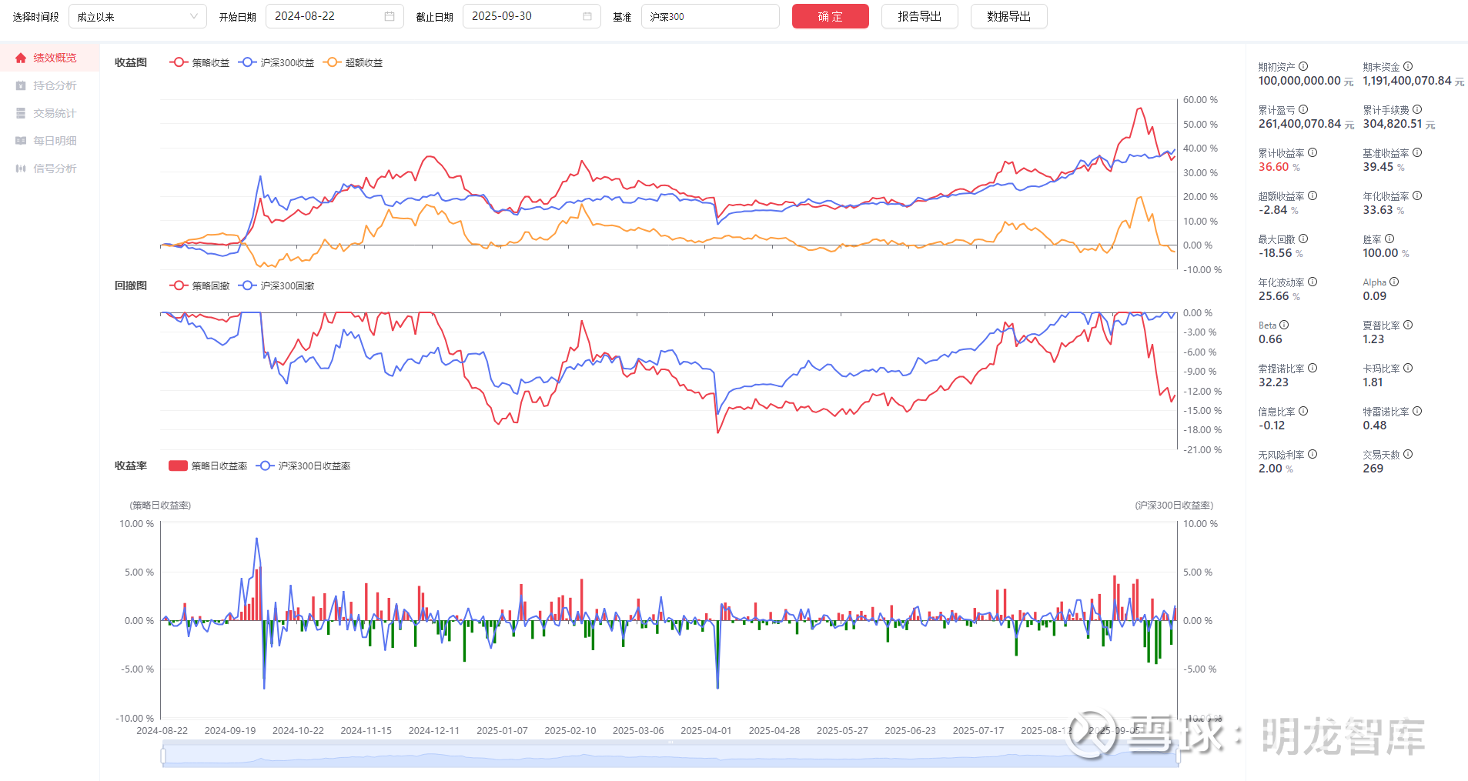Open the 选择时间段 dropdown showing 成立以来
Image resolution: width=1468 pixels, height=781 pixels.
coord(137,16)
